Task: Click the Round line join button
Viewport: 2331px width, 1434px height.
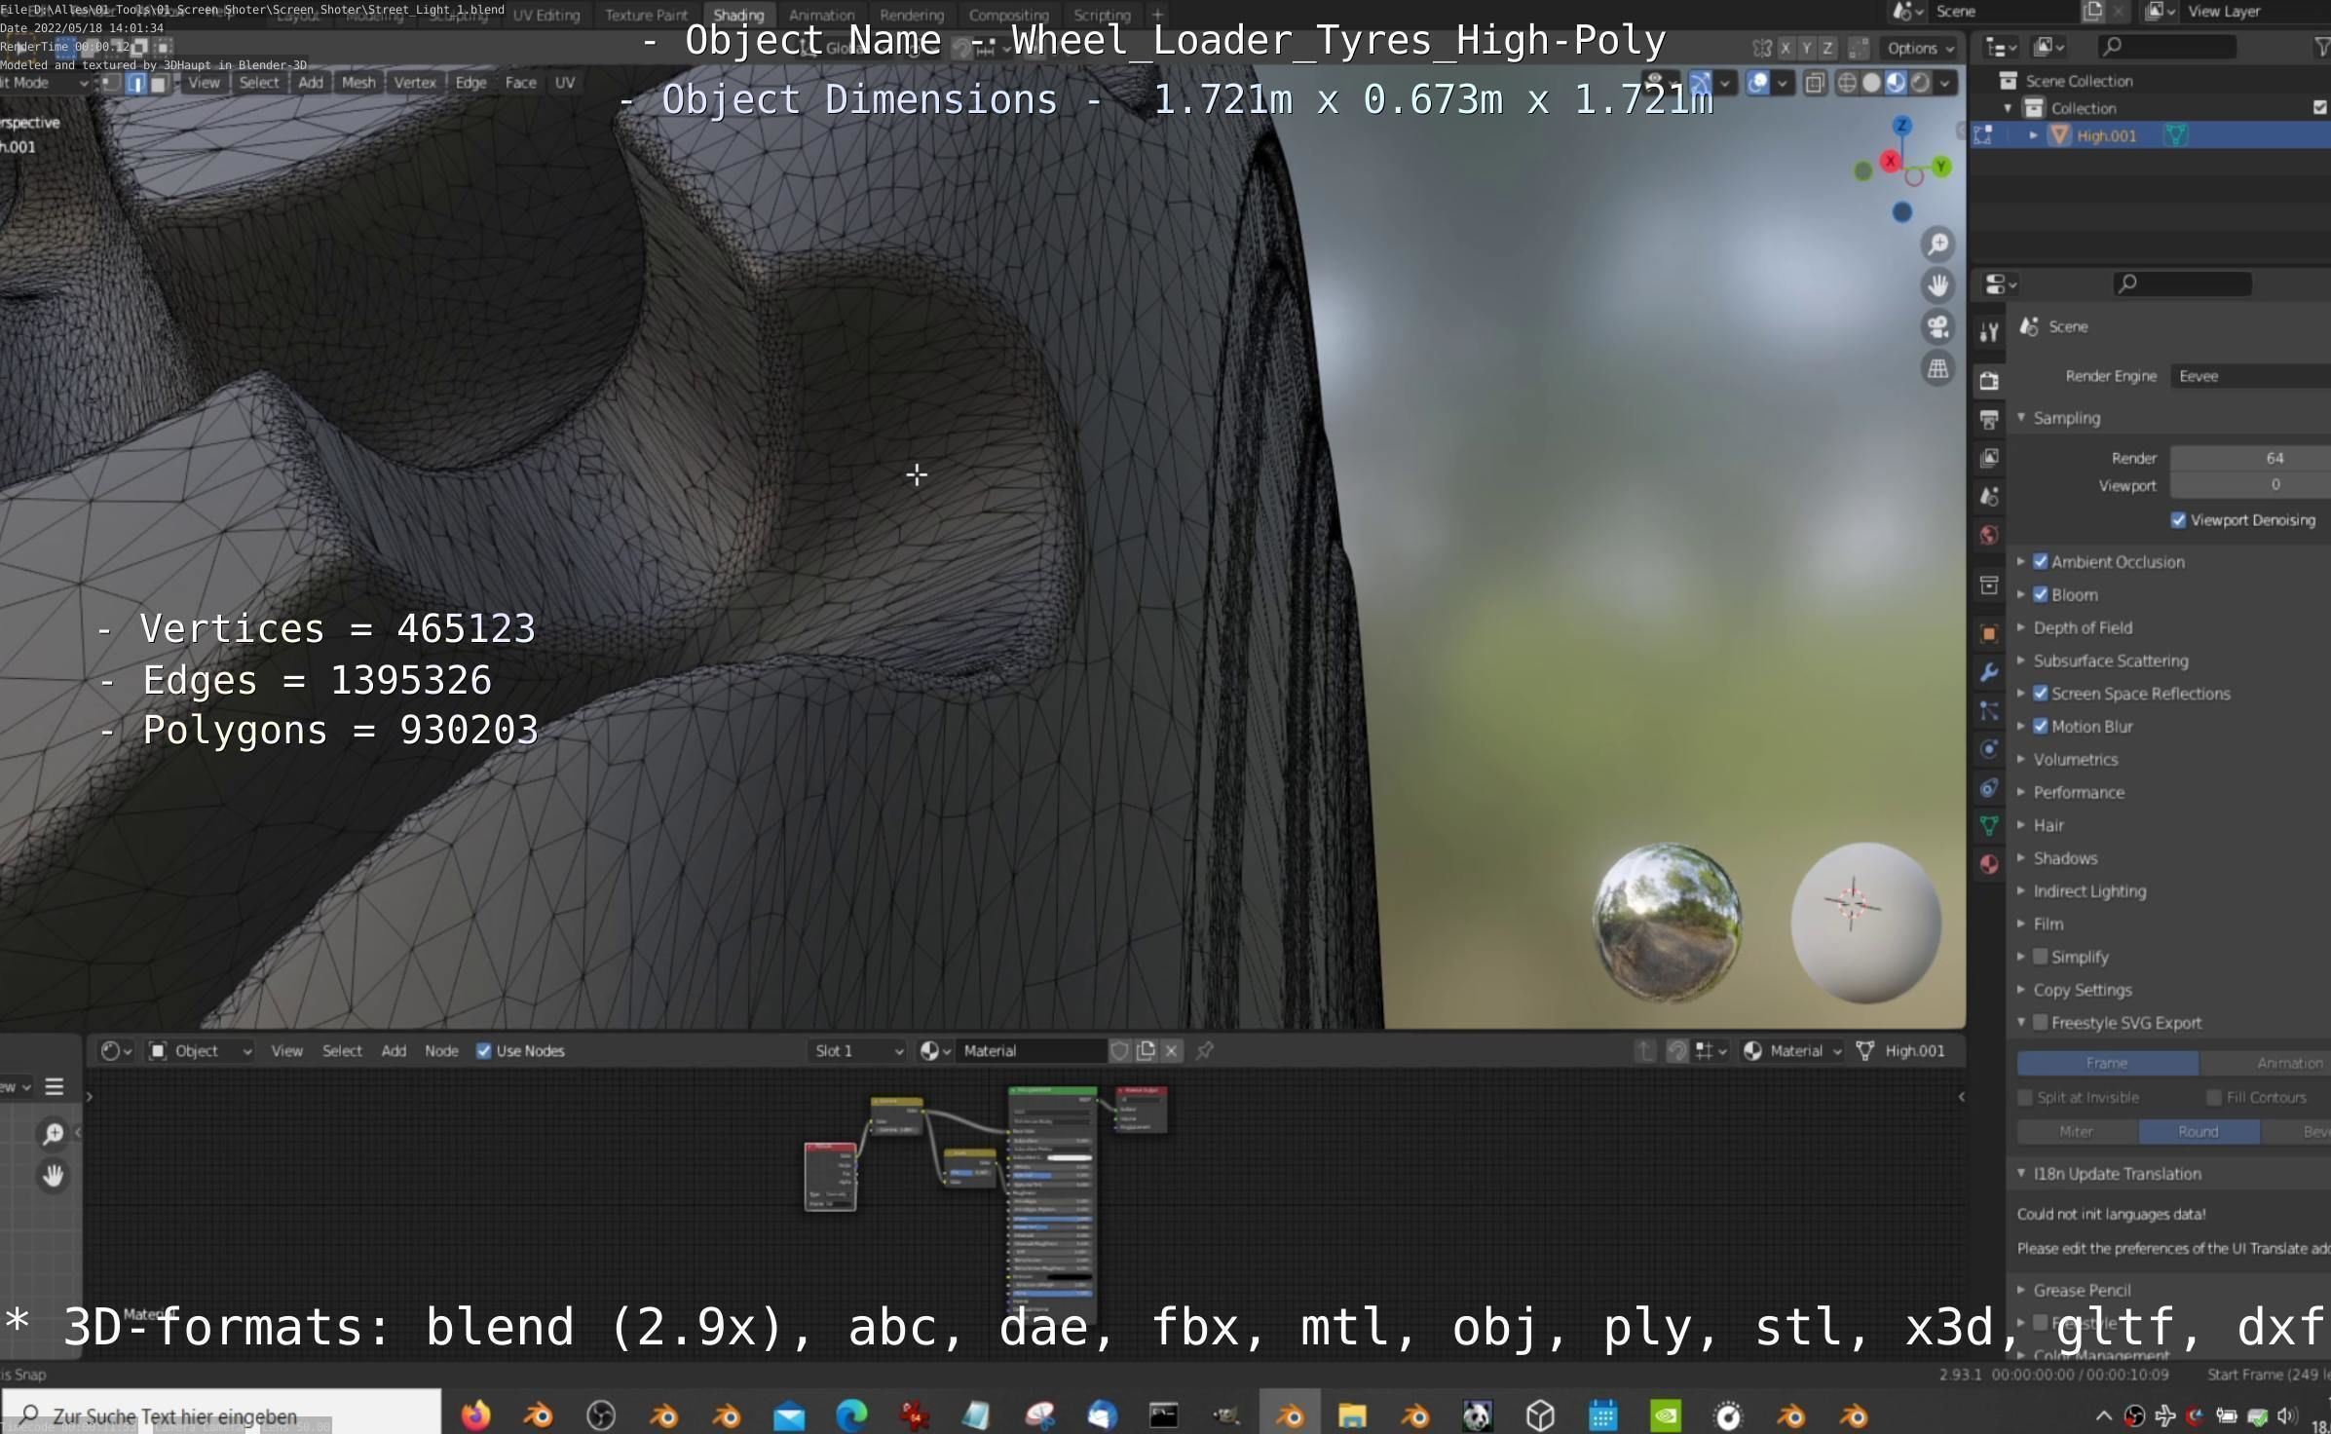Action: (2198, 1131)
